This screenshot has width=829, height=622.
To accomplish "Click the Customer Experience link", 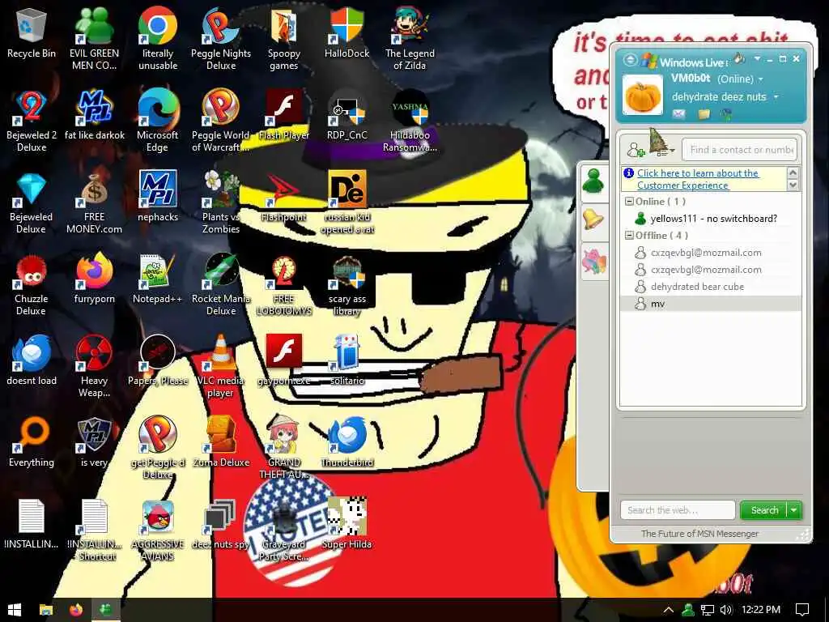I will click(x=698, y=179).
